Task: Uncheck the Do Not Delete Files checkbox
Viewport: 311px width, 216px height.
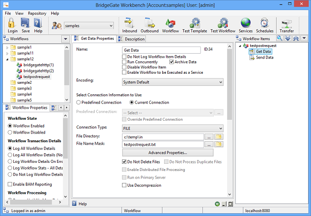Action: coord(124,162)
